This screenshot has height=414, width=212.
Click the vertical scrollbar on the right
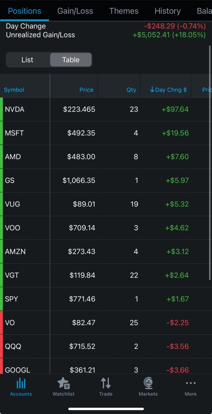(210, 162)
